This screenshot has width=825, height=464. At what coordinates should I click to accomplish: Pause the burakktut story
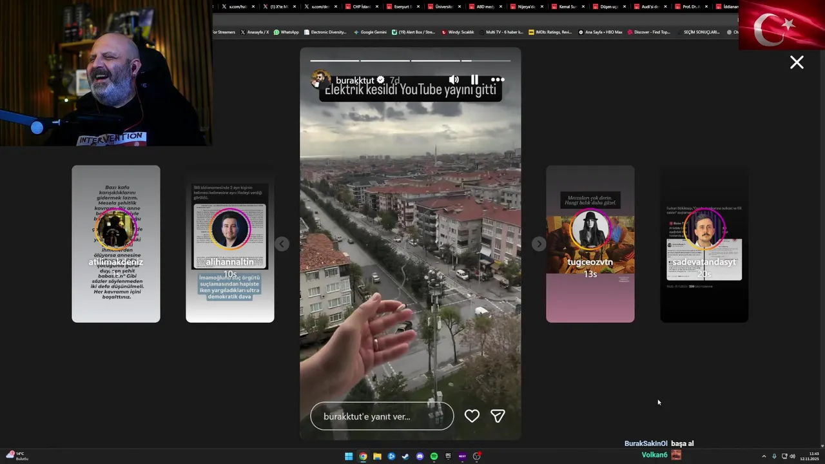coord(474,80)
